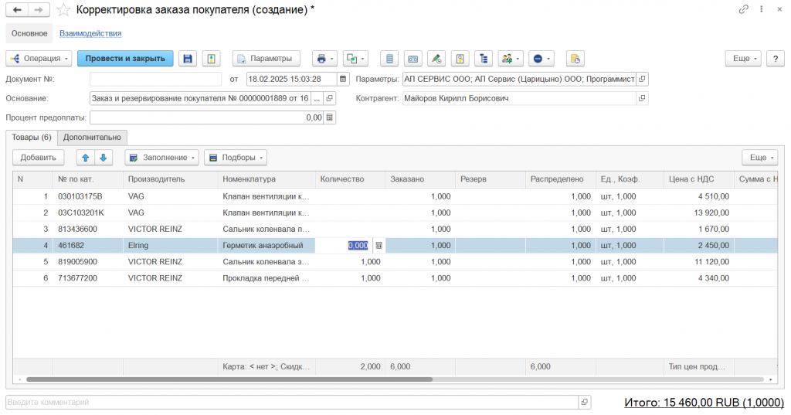Expand the Операция dropdown menu
This screenshot has height=415, width=791.
click(39, 59)
